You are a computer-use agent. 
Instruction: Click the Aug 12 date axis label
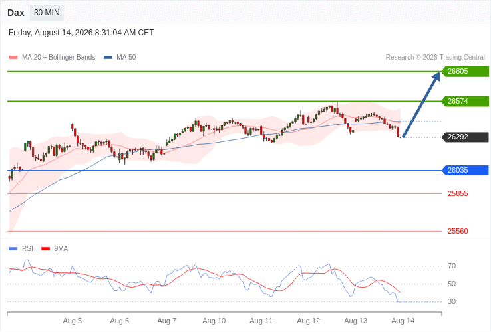tap(309, 321)
